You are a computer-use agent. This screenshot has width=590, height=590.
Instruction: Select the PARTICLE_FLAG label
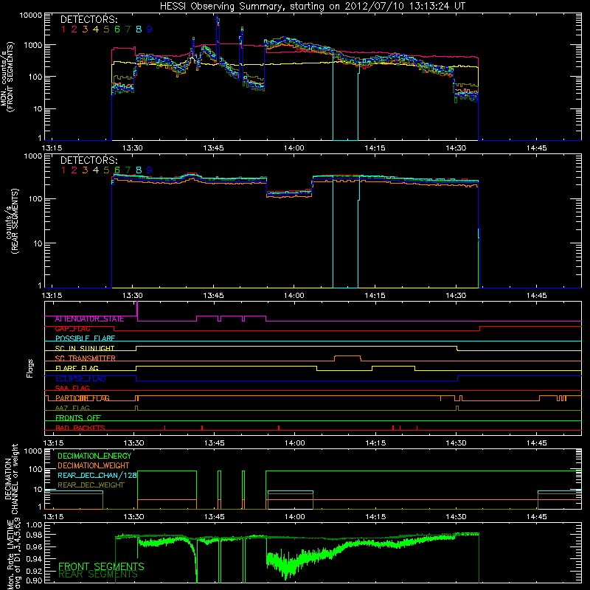[x=83, y=398]
